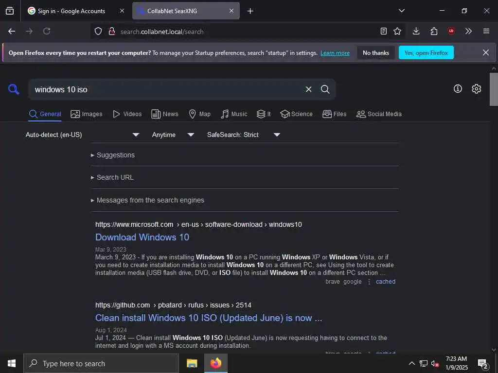The width and height of the screenshot is (498, 373).
Task: Open Microsoft result options three-dot menu
Action: 369,282
